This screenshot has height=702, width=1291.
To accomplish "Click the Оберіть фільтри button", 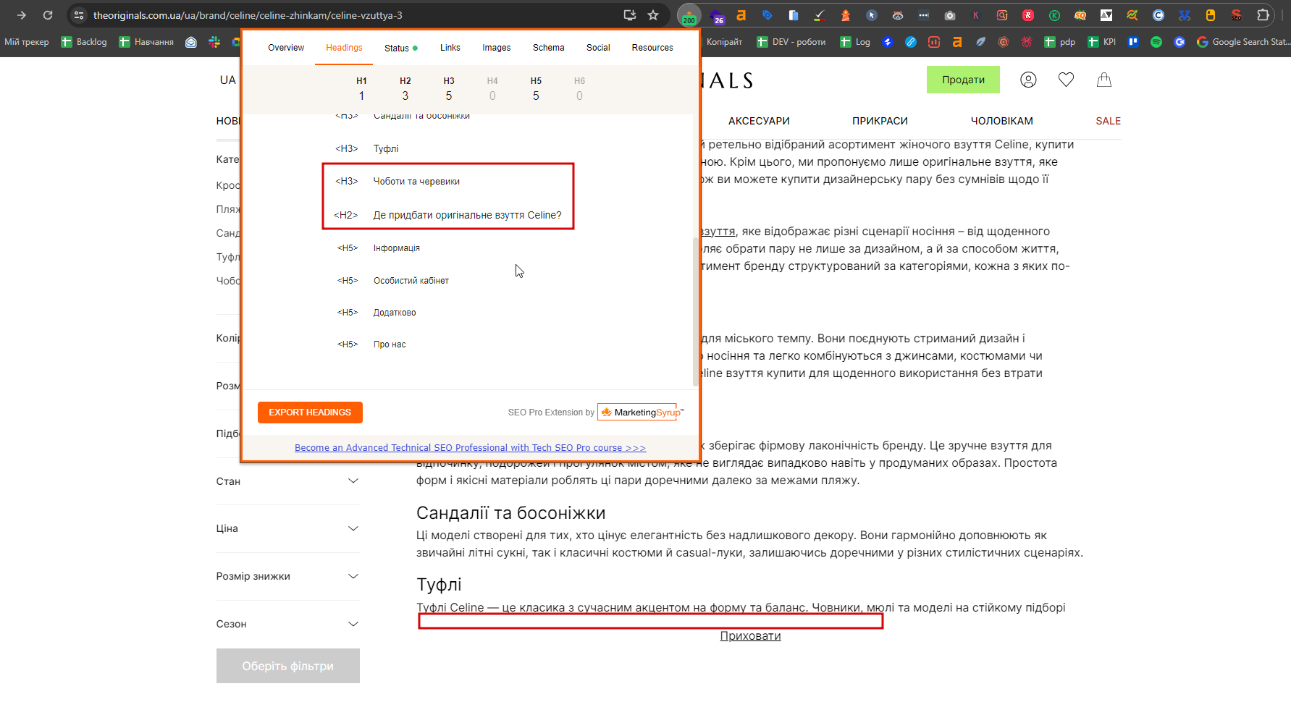I will pos(287,666).
